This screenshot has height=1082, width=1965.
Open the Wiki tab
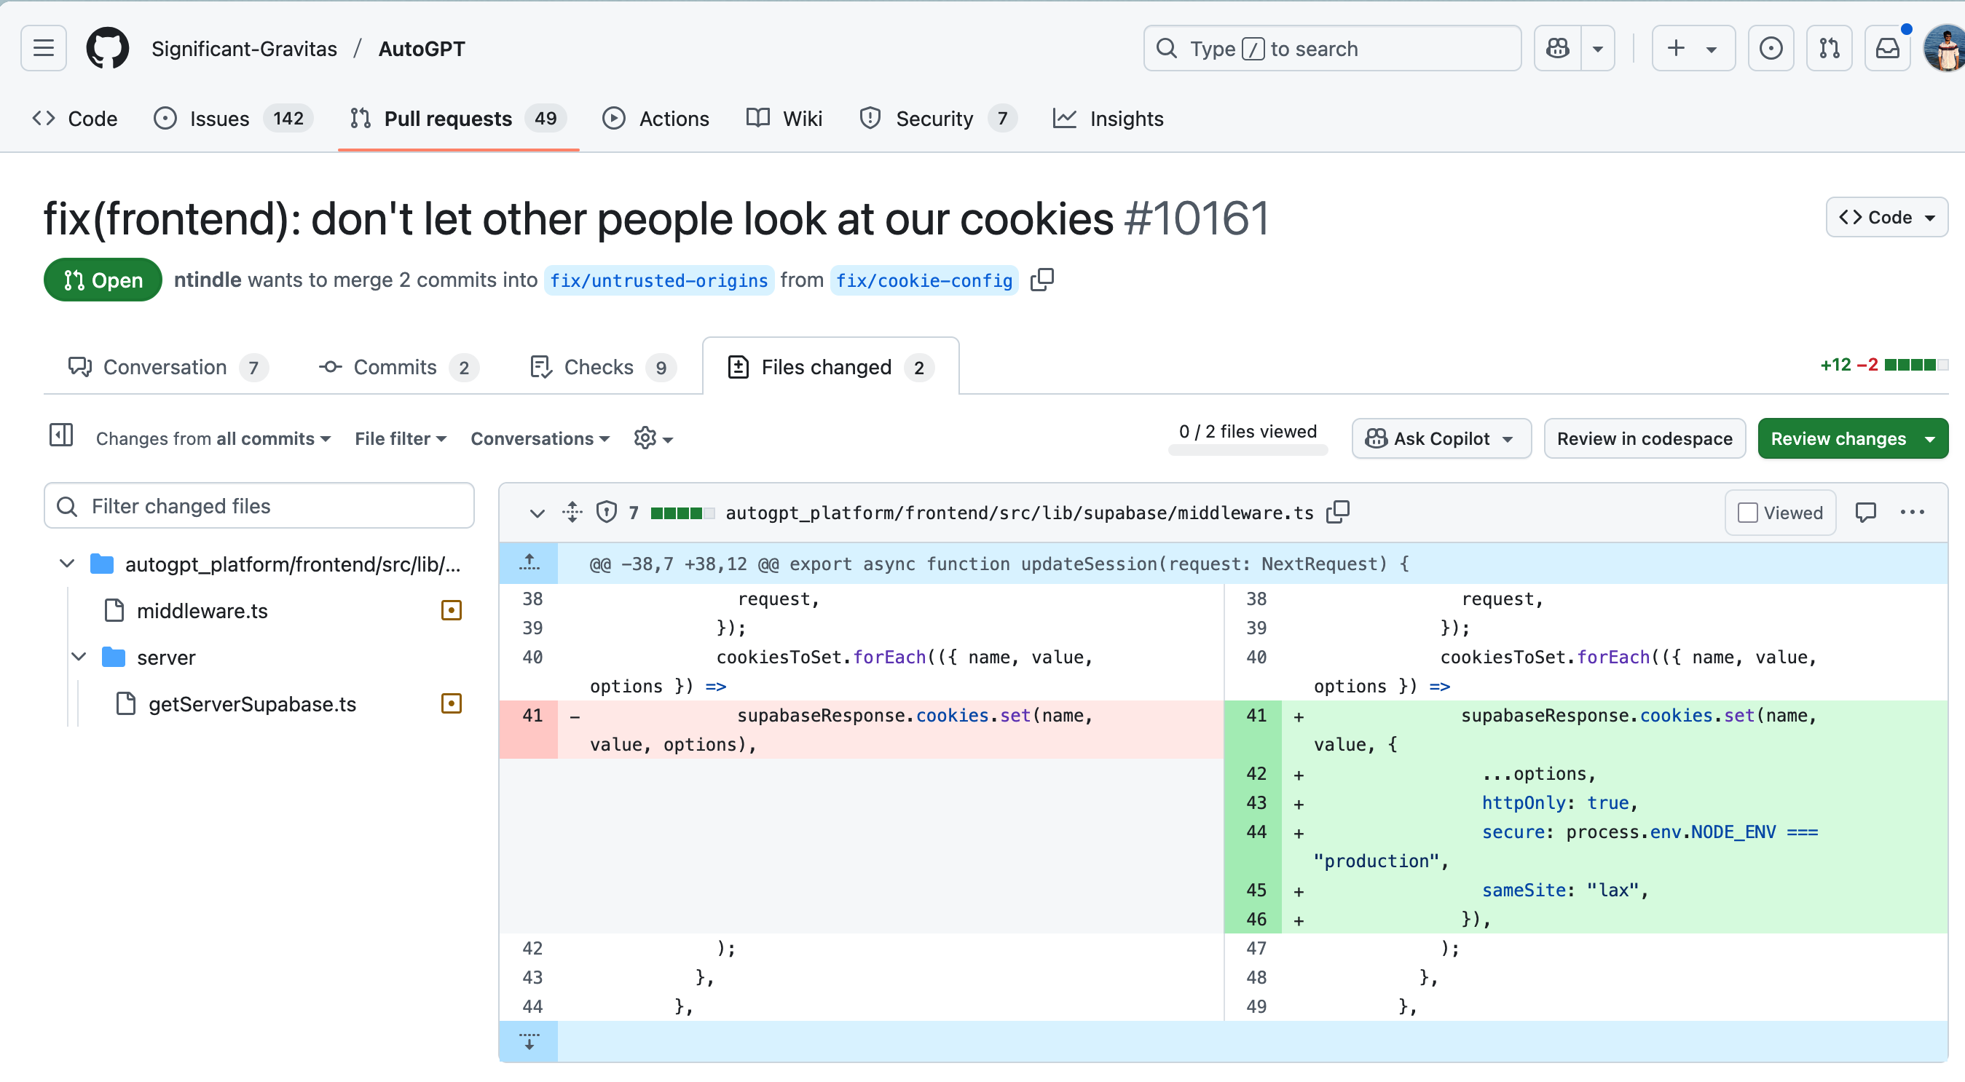(784, 119)
